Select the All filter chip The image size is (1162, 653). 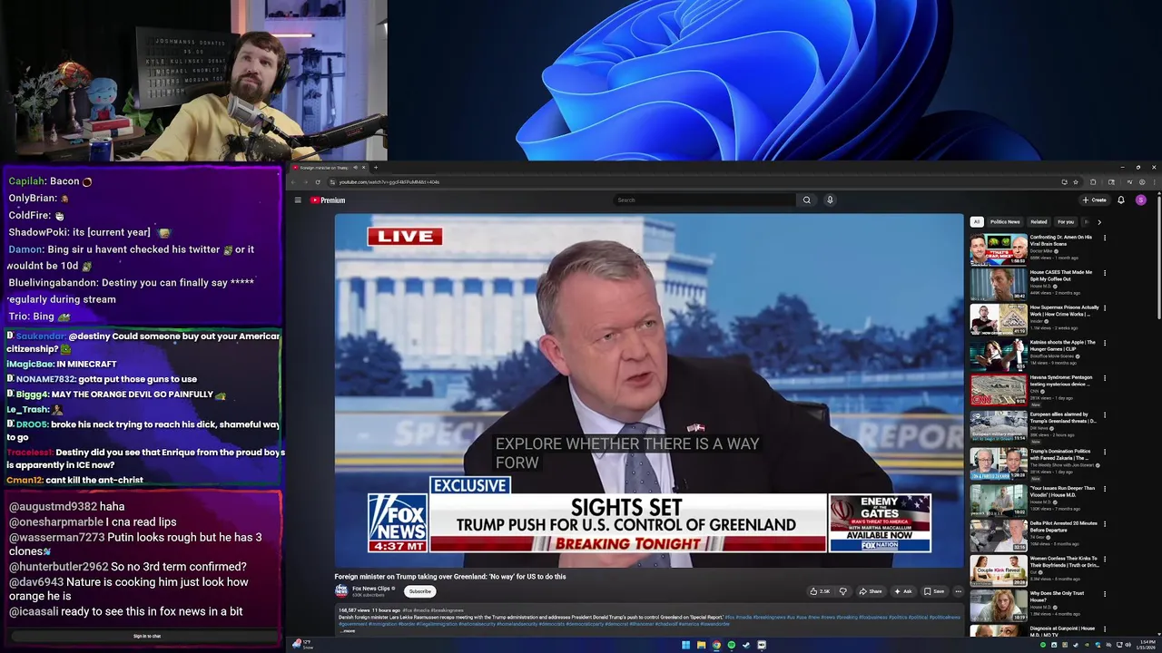click(977, 221)
